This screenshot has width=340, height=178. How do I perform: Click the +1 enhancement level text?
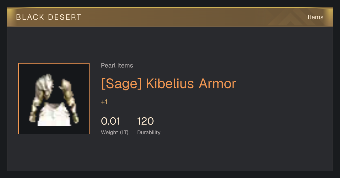point(104,102)
